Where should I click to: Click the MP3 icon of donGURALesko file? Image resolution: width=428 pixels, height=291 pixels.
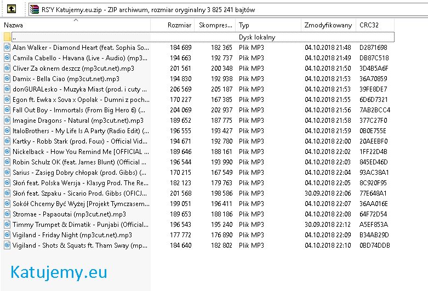click(x=7, y=89)
